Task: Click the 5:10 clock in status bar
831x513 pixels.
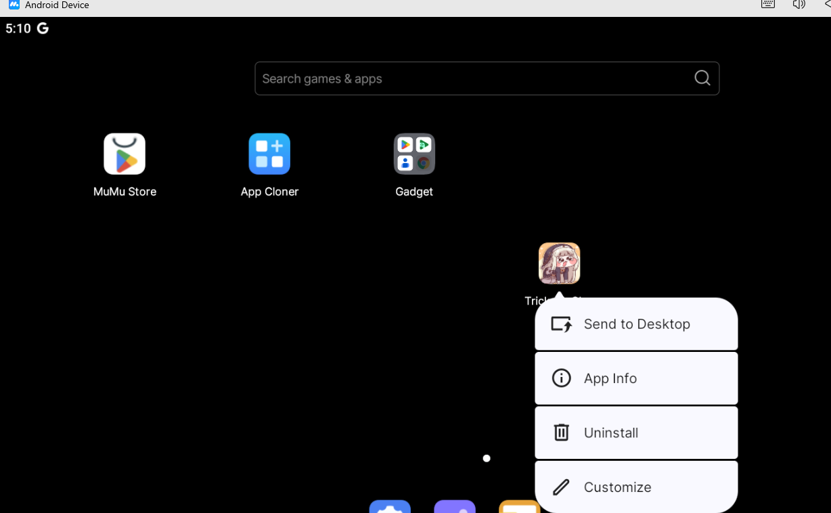Action: point(18,28)
